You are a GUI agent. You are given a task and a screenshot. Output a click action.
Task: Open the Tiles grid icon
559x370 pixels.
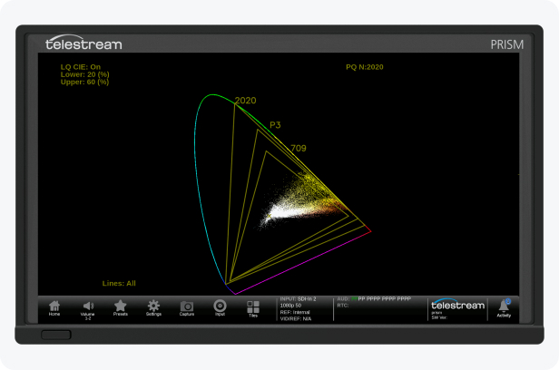(253, 308)
